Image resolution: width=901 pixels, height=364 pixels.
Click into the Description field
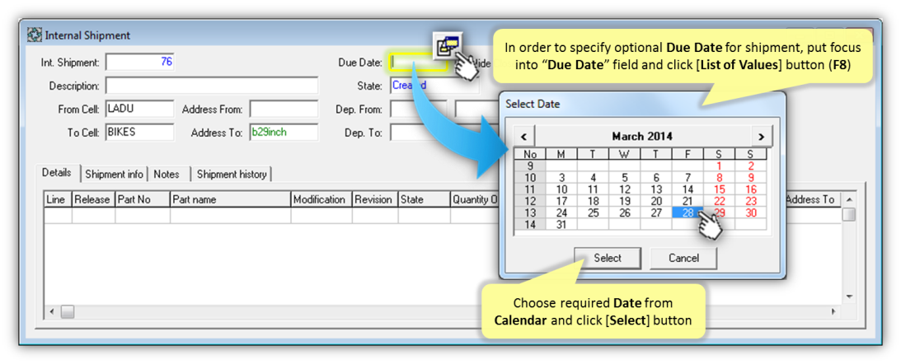pos(212,86)
